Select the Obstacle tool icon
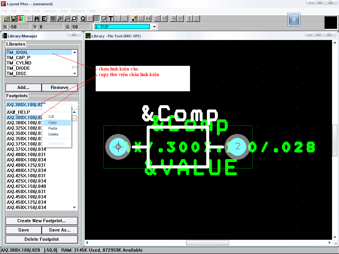Image resolution: width=339 pixels, height=254 pixels. [104, 19]
